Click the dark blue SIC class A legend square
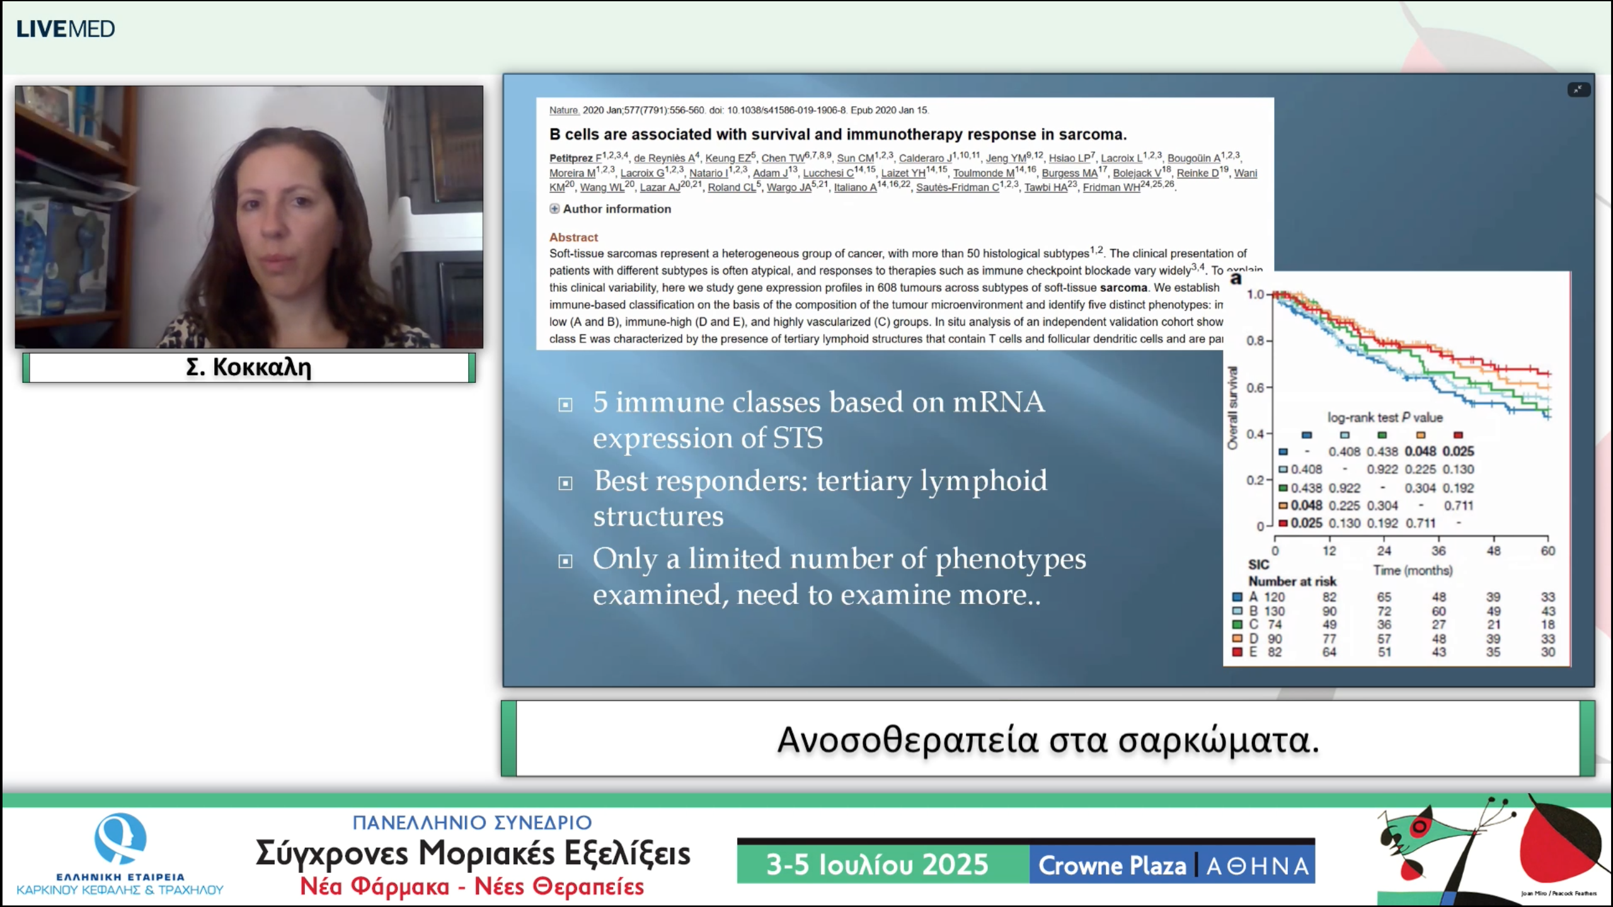The image size is (1613, 907). pos(1237,597)
